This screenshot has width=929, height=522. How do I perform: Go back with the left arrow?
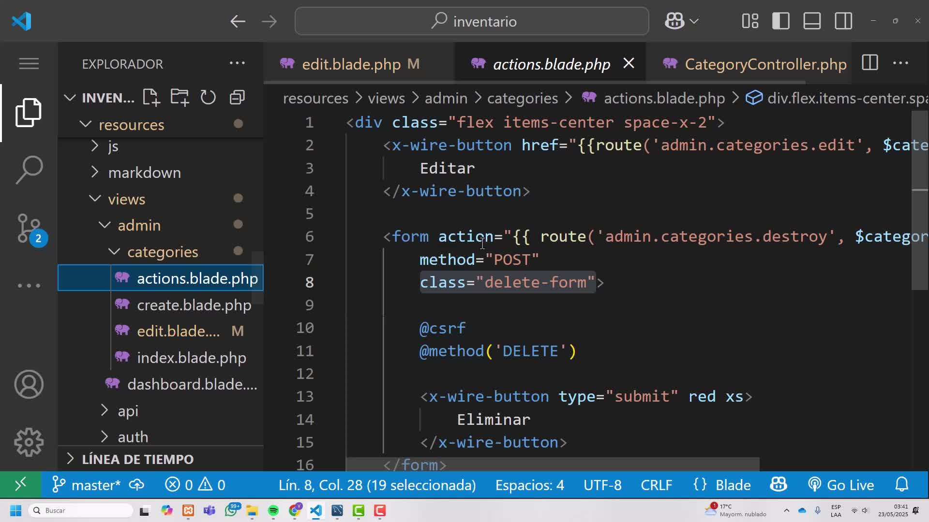pyautogui.click(x=238, y=21)
